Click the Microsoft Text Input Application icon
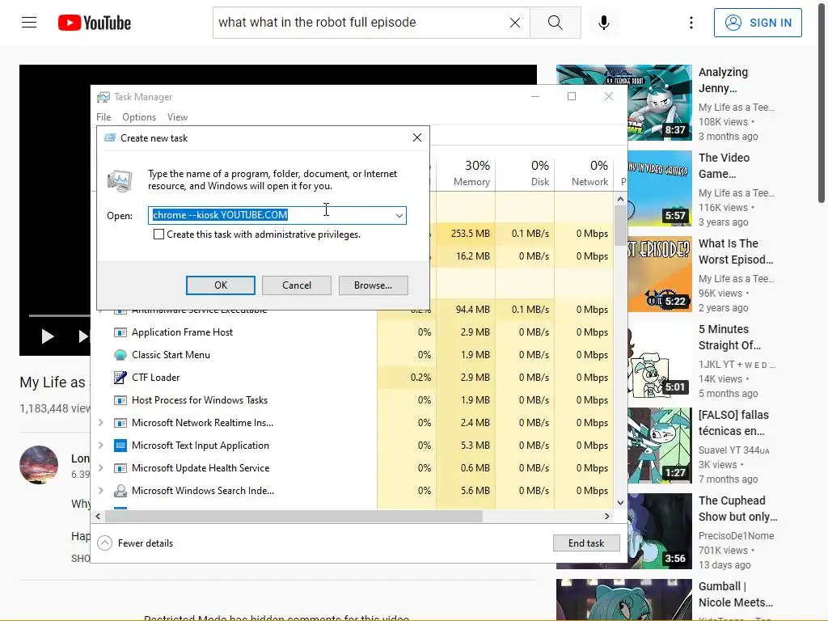The image size is (828, 621). [120, 446]
